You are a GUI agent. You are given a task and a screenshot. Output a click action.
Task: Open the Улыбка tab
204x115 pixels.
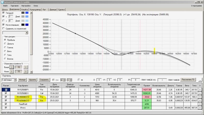25,10
